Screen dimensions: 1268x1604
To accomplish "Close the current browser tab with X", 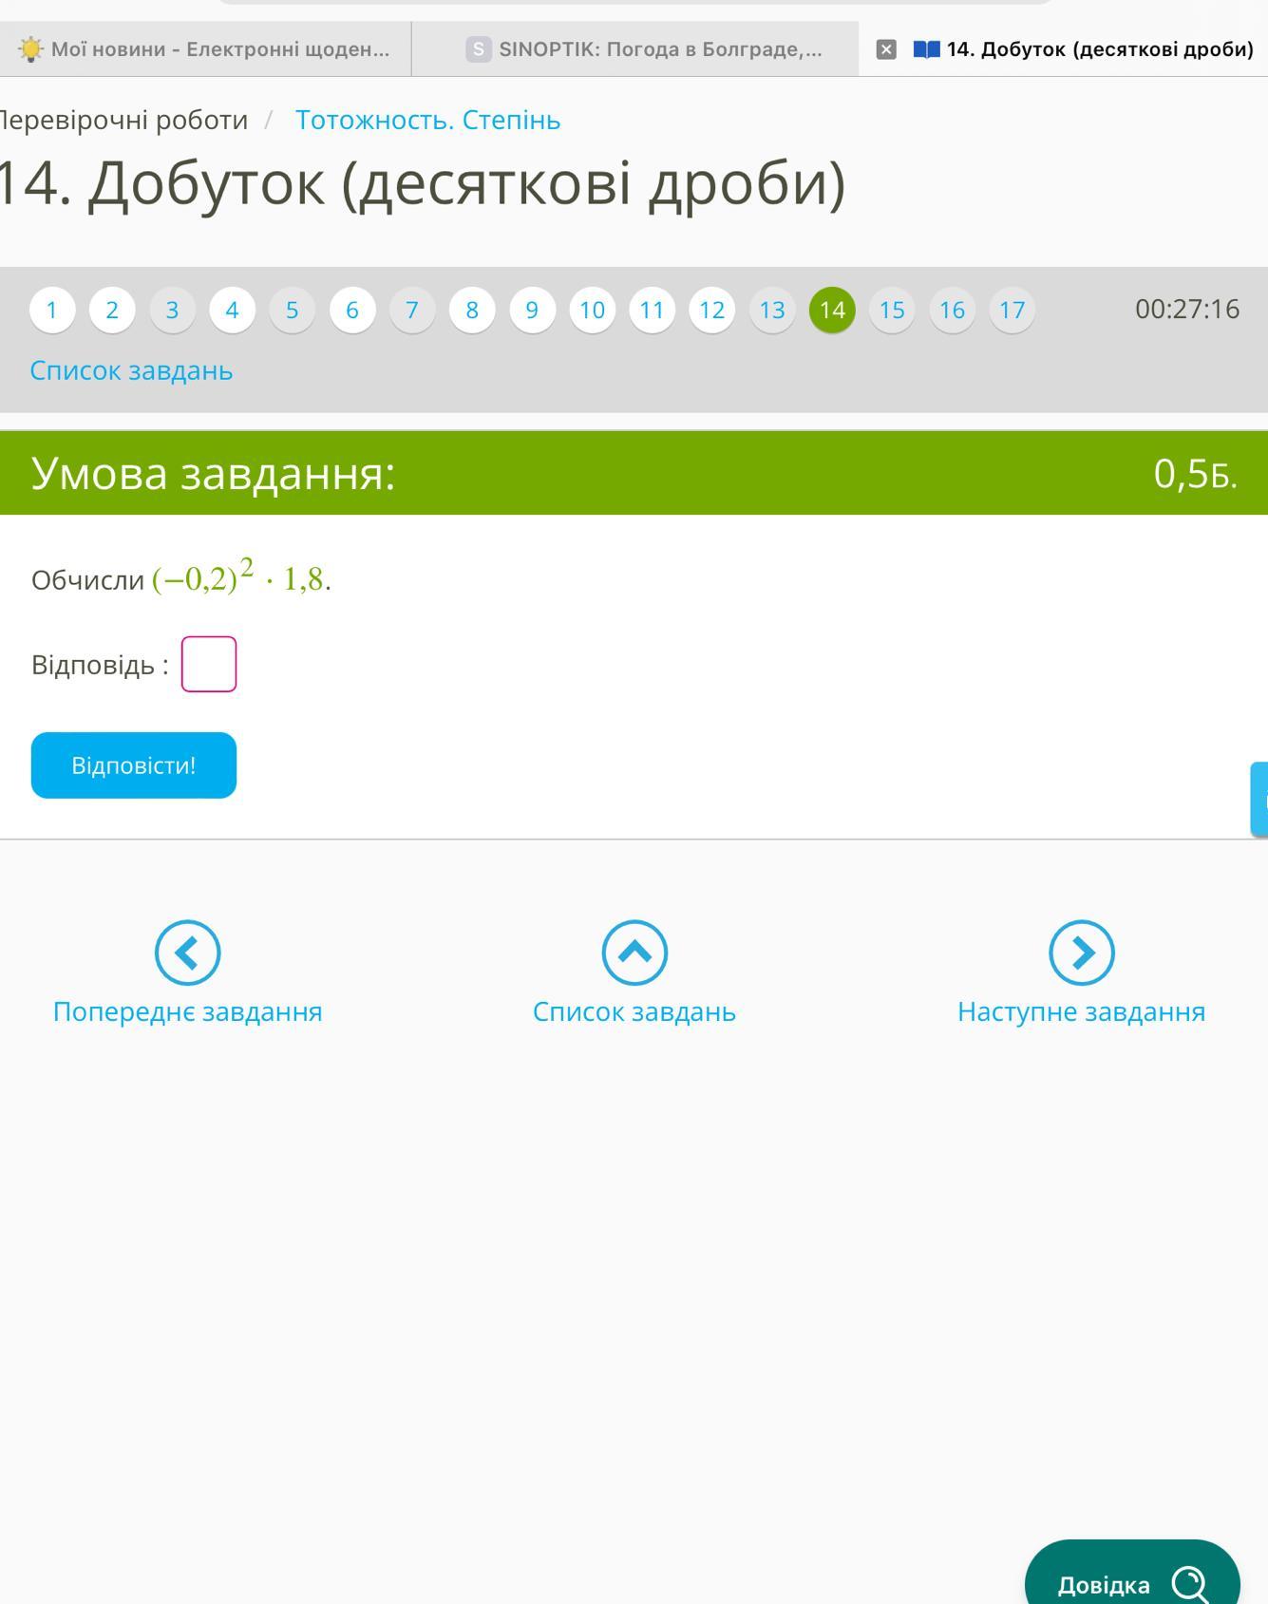I will pyautogui.click(x=885, y=49).
